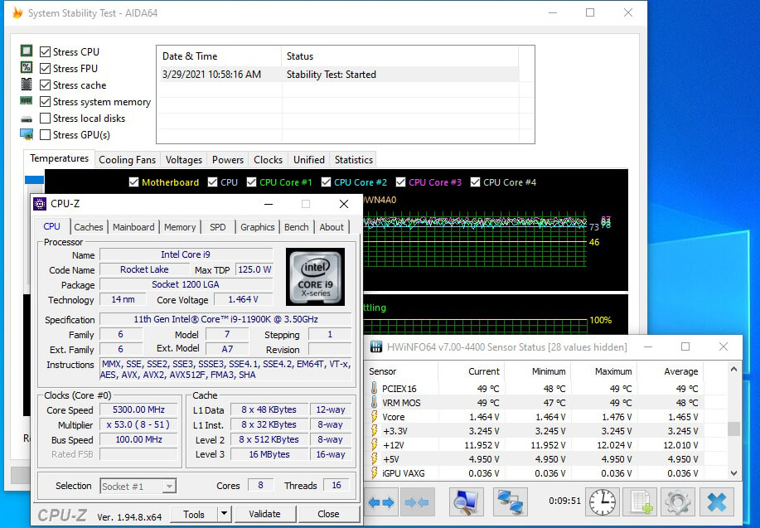Open the Mainboard tab in CPU-Z

[133, 227]
